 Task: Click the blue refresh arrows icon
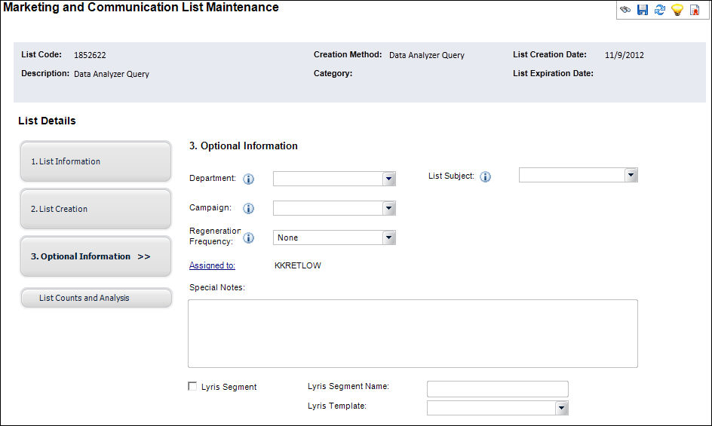click(659, 10)
